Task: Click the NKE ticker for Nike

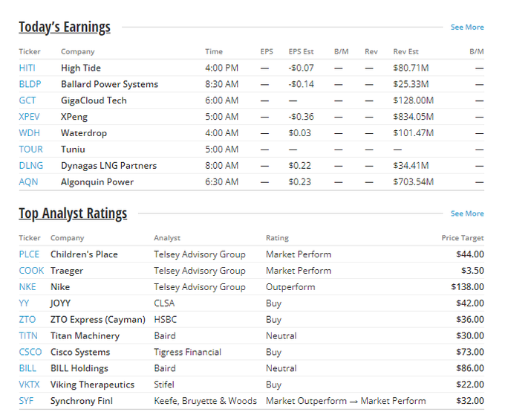Action: click(27, 287)
